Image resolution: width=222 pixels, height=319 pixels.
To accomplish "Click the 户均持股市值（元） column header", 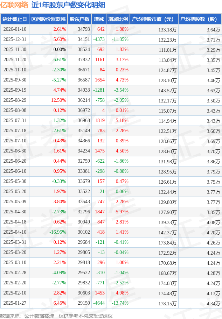I will coord(154,19).
